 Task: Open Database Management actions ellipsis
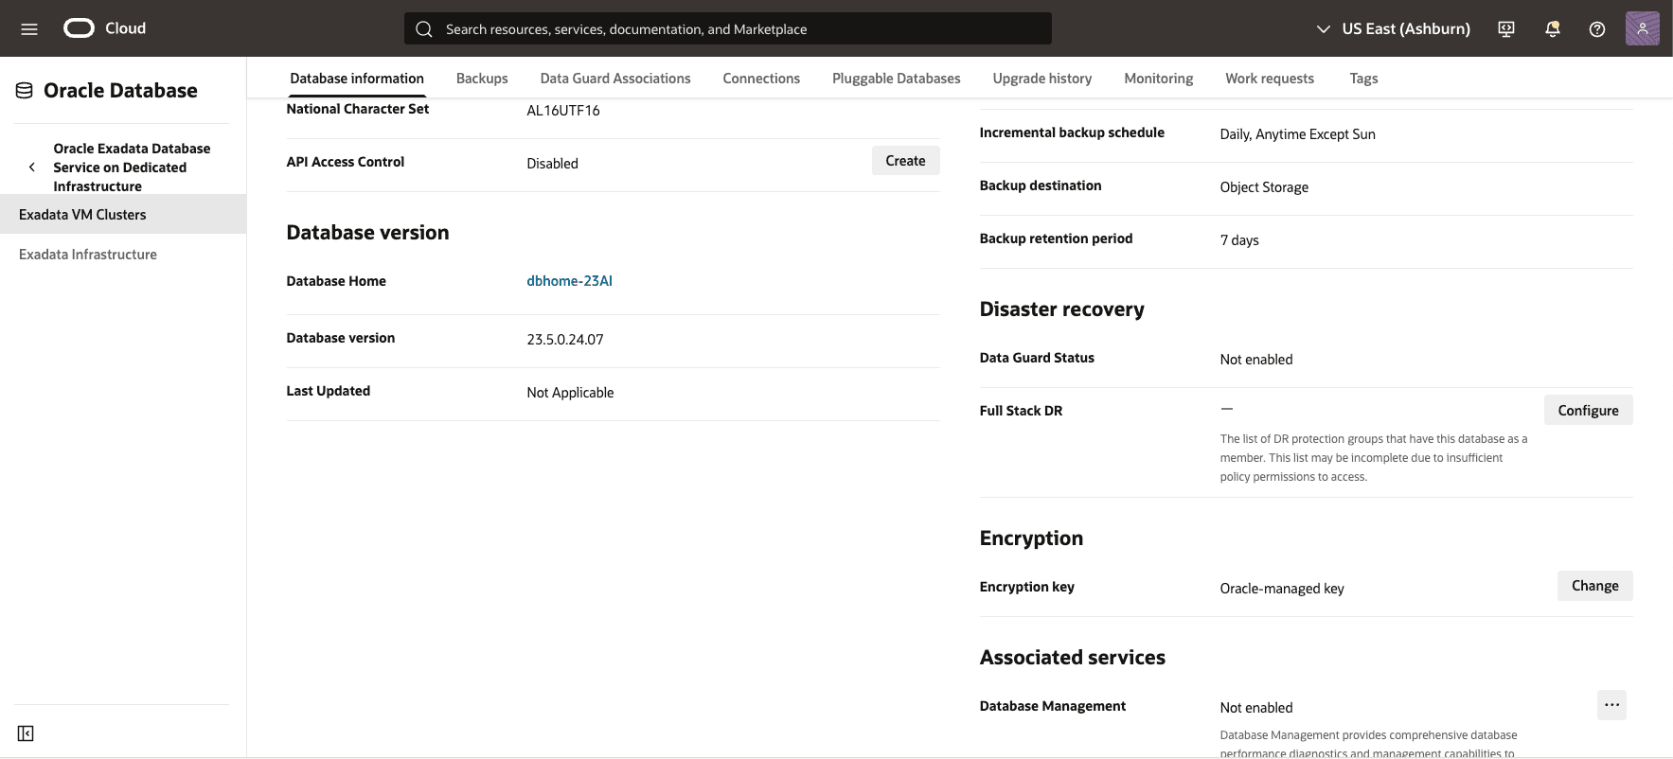click(1611, 705)
